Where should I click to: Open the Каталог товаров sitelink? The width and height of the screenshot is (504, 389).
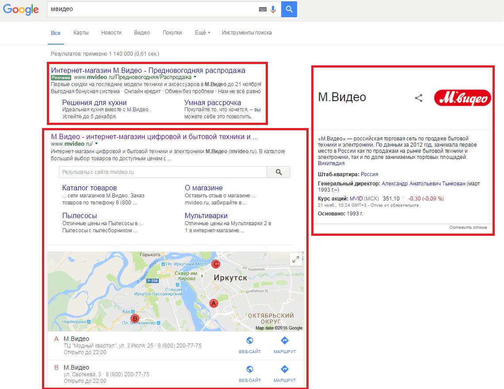point(89,188)
